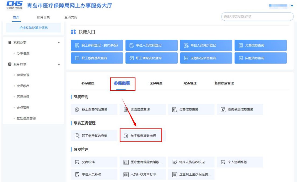The height and width of the screenshot is (182, 297).
Task: Click the CHS 中国医疗保障 logo
Action: (x=15, y=5)
